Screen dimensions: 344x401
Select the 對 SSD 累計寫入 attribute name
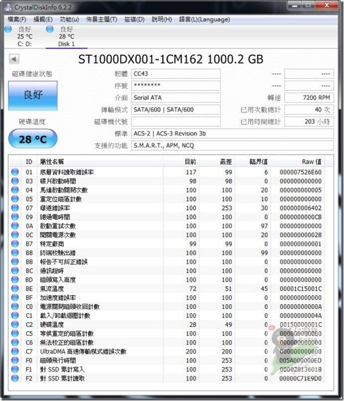(62, 369)
